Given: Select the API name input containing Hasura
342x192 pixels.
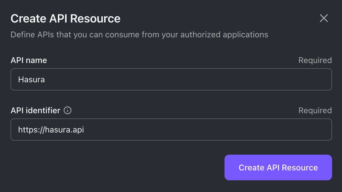Looking at the screenshot, I should pos(171,79).
